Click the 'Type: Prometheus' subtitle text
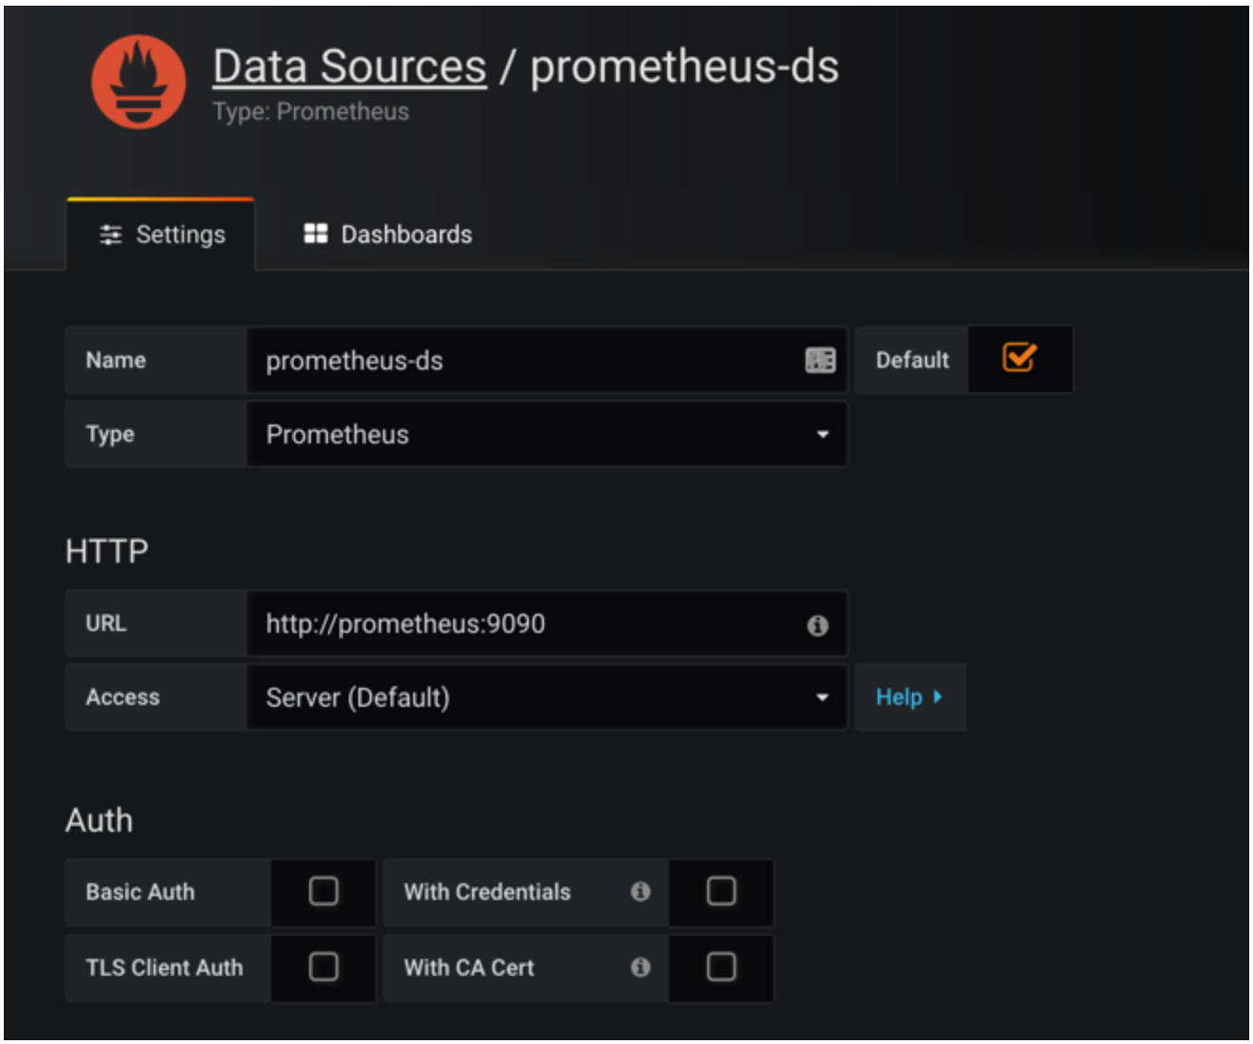 311,112
